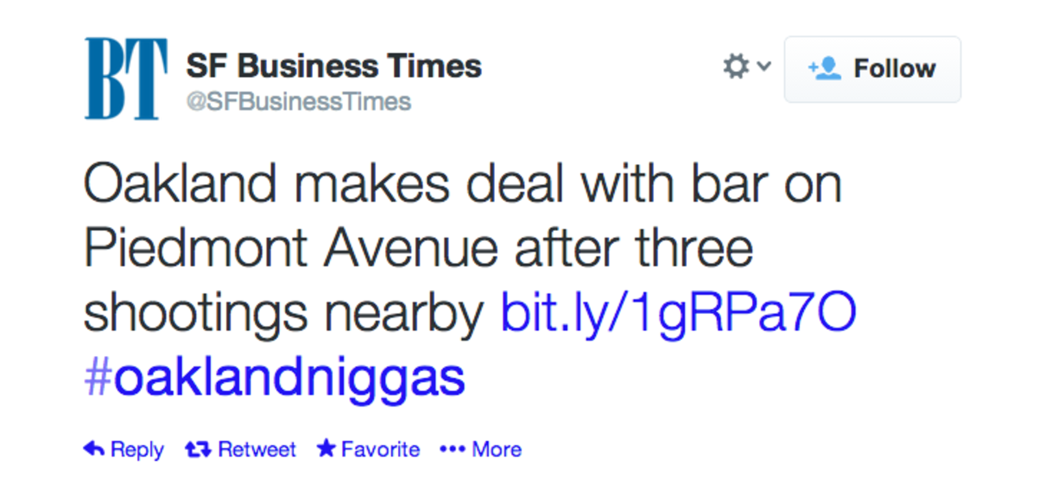This screenshot has width=1039, height=491.
Task: Open the SF Business Times profile name
Action: click(x=334, y=66)
